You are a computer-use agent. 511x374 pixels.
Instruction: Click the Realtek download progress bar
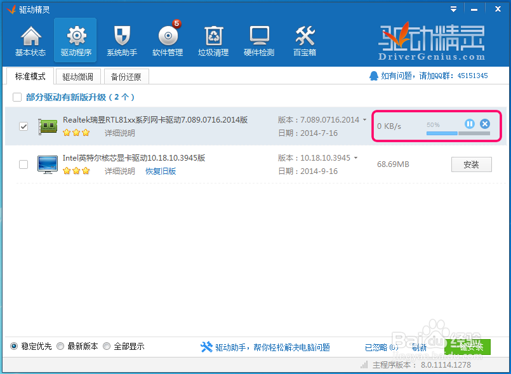[x=458, y=133]
